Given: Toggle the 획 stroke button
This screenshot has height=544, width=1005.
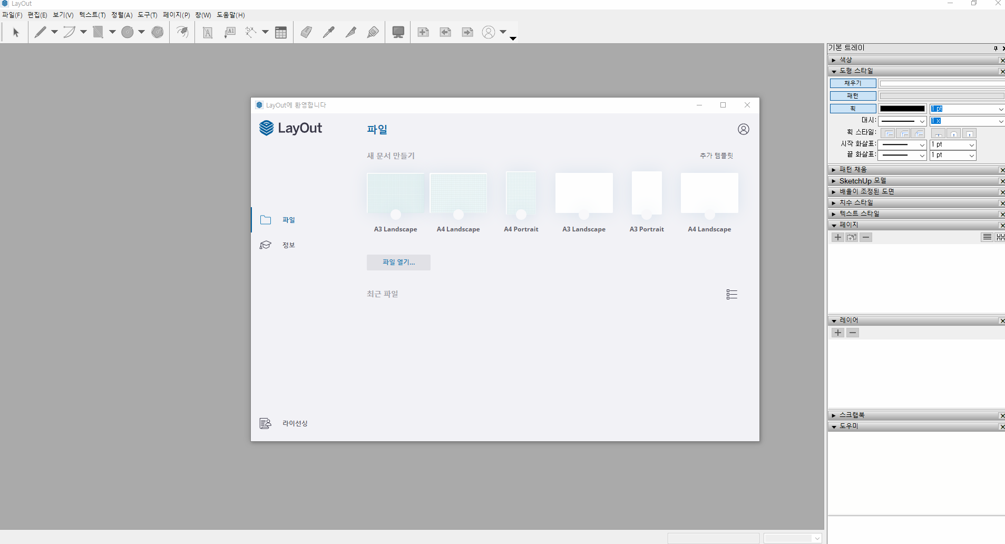Looking at the screenshot, I should click(x=853, y=109).
